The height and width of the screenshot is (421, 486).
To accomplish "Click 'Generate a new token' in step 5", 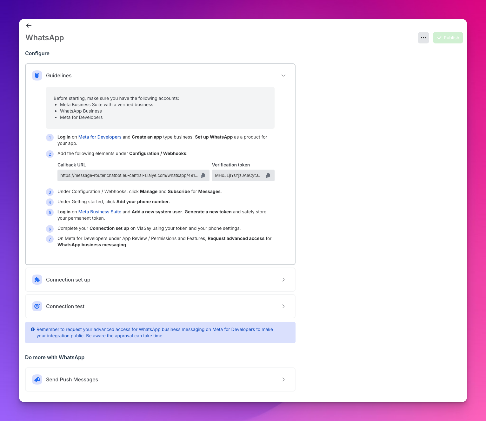I will [208, 212].
